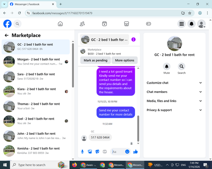
Task: Open Firefox from the taskbar
Action: (x=74, y=165)
